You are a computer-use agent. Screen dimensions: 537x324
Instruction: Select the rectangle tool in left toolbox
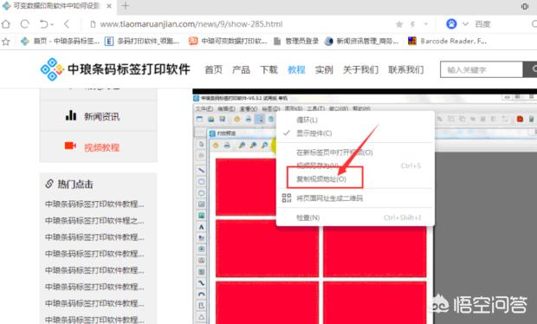[x=201, y=182]
